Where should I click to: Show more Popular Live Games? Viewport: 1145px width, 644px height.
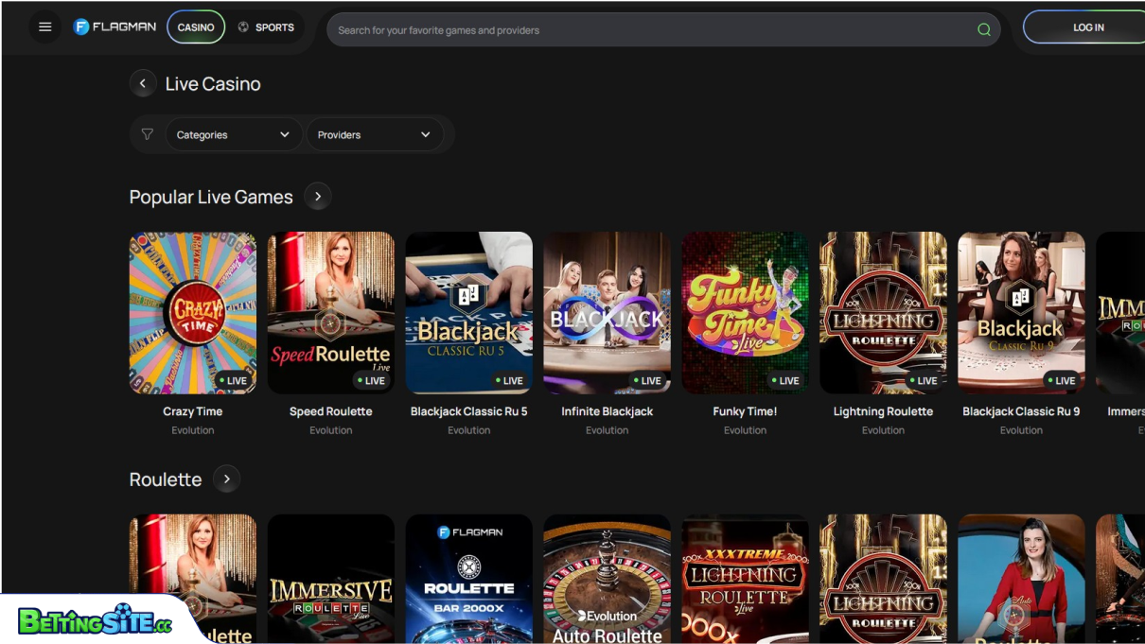coord(318,197)
